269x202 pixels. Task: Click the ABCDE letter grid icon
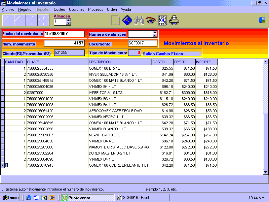162,21
